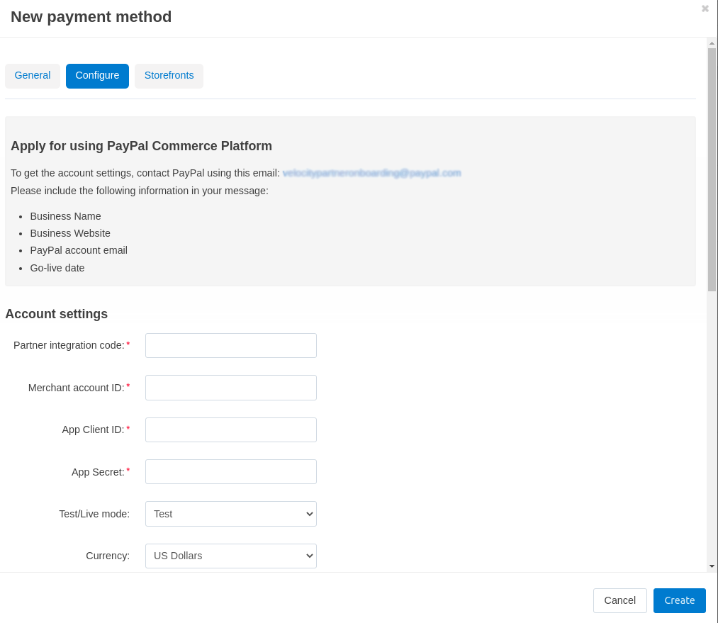Click the scrollbar down arrow
The height and width of the screenshot is (623, 718).
click(712, 566)
